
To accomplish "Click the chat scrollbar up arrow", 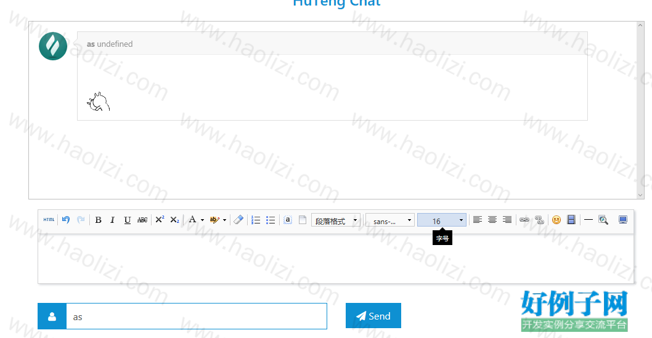I will point(640,25).
